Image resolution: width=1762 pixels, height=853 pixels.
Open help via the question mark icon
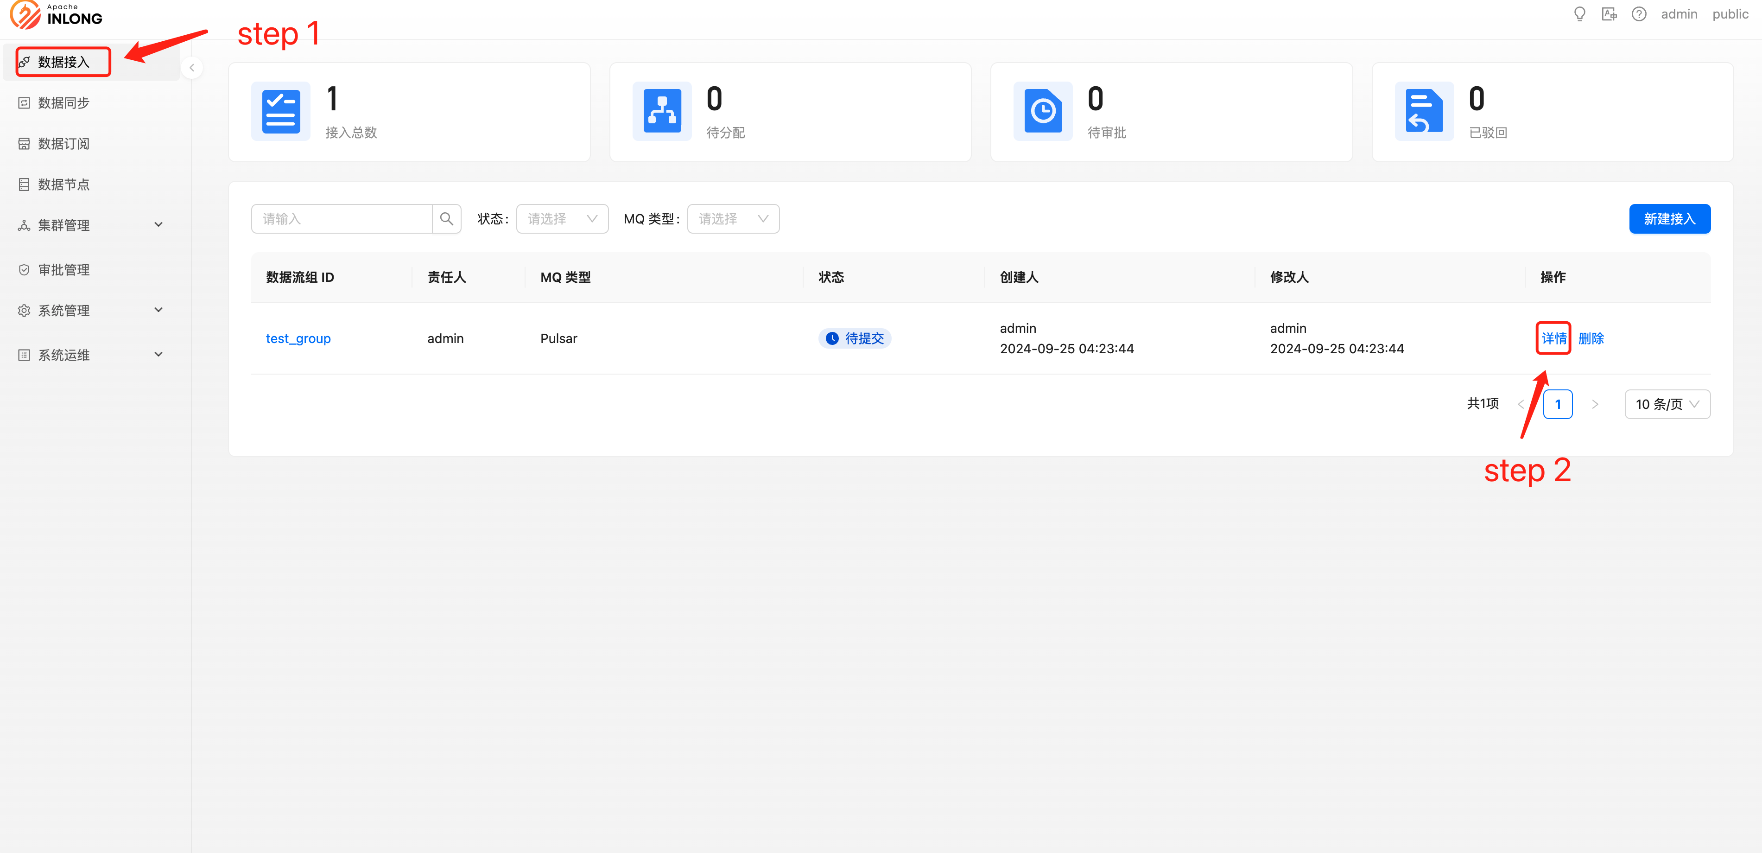coord(1640,14)
